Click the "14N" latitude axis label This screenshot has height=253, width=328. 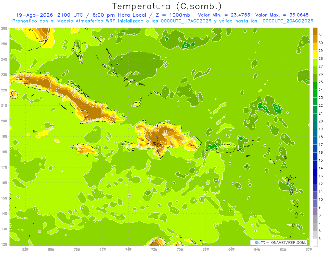4,213
